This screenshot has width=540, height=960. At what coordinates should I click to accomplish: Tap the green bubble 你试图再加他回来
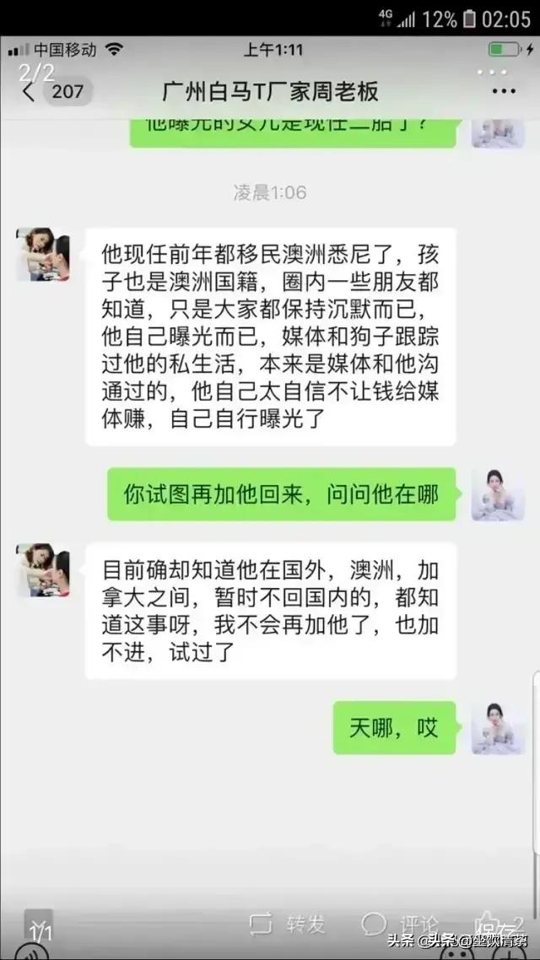(x=282, y=494)
